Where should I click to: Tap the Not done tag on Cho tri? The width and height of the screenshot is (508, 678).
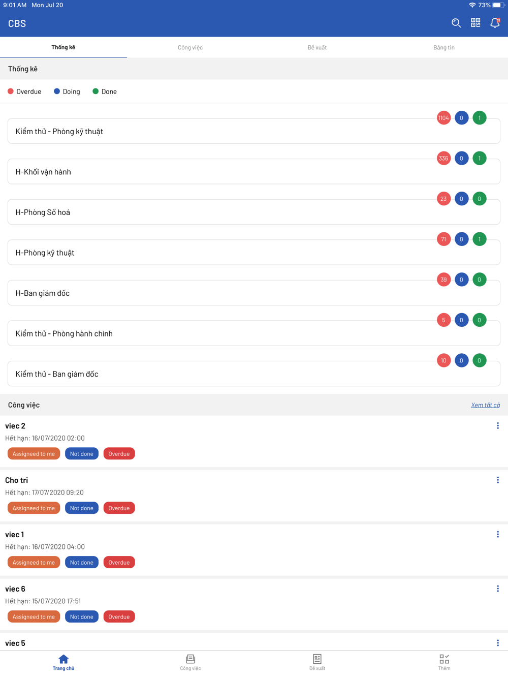(x=82, y=508)
